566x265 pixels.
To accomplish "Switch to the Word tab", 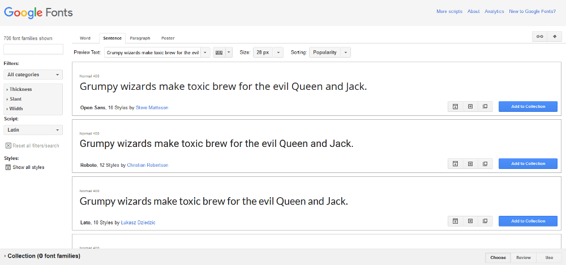I will tap(85, 38).
